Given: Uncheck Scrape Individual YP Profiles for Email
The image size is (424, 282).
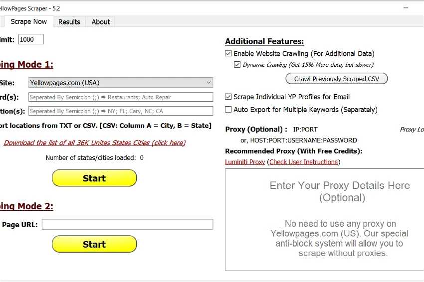Looking at the screenshot, I should click(228, 97).
